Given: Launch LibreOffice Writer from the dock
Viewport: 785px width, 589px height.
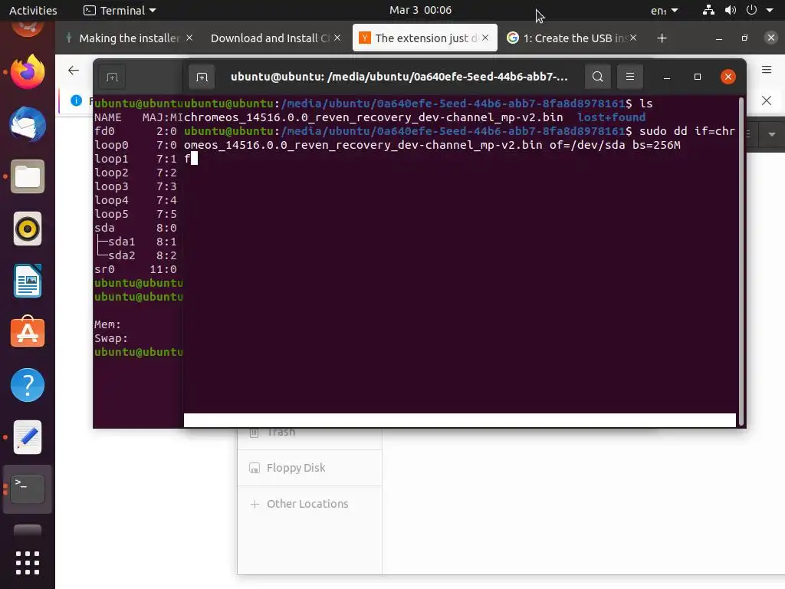Looking at the screenshot, I should [28, 281].
